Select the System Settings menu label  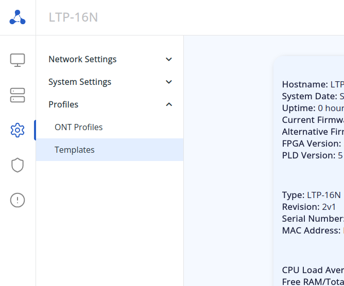[x=80, y=82]
